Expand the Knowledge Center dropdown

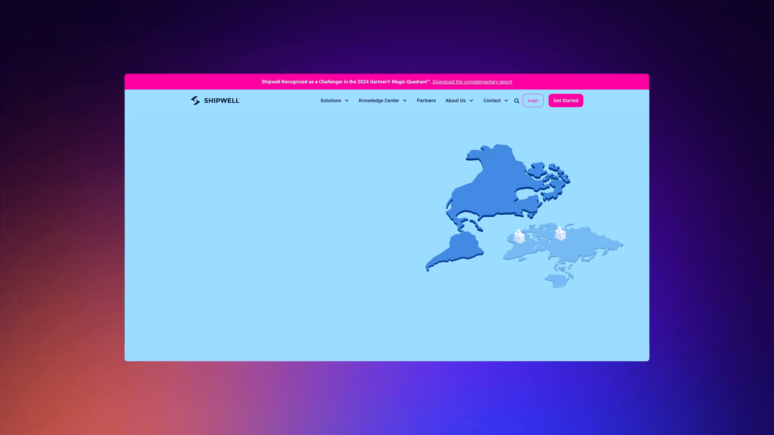coord(383,100)
